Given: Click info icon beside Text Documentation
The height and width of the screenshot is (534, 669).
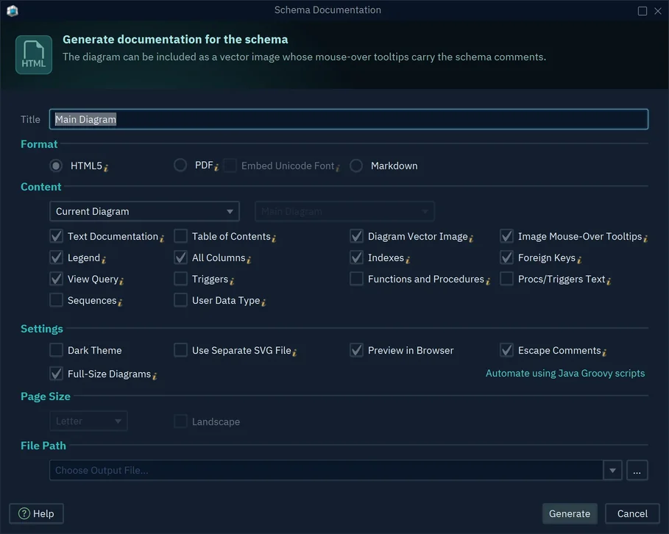Looking at the screenshot, I should pos(162,239).
